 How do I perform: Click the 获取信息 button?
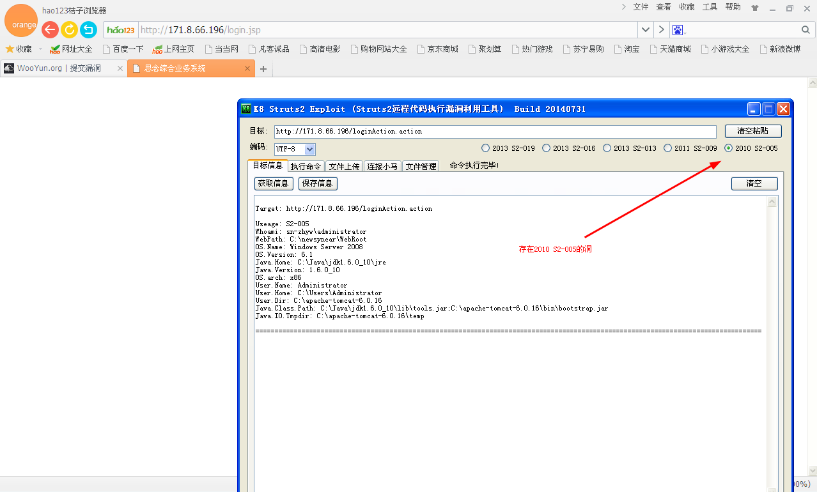click(x=274, y=183)
